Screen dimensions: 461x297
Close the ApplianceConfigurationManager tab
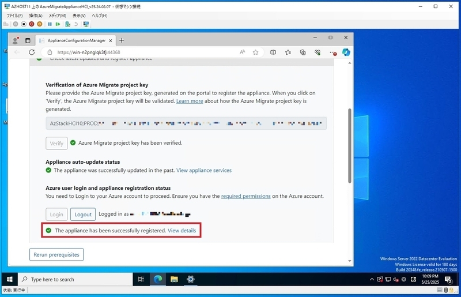point(110,40)
